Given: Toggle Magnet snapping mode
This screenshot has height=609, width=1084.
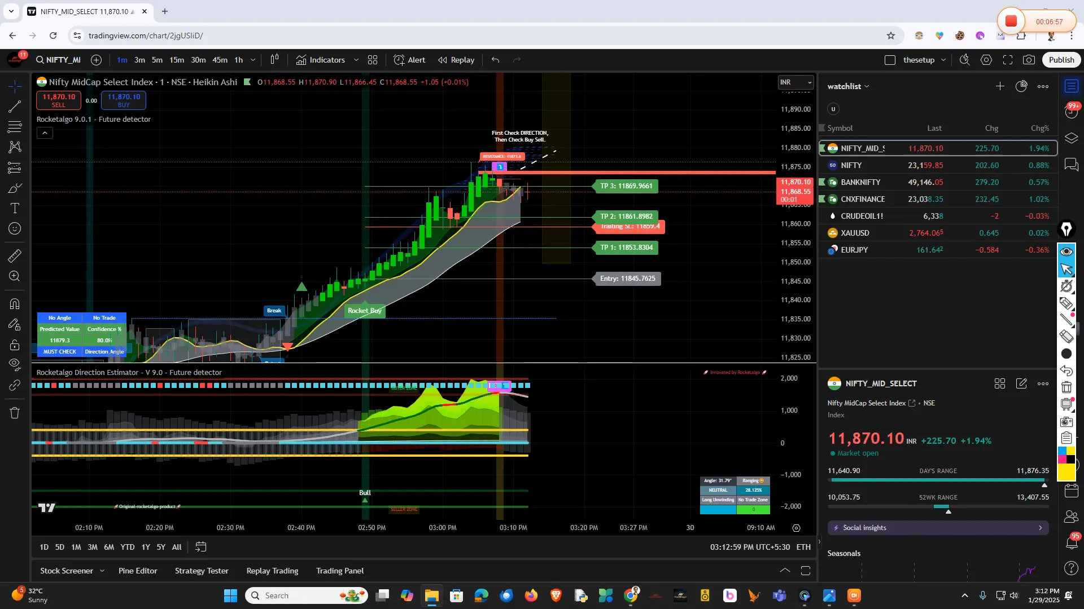Looking at the screenshot, I should point(15,303).
